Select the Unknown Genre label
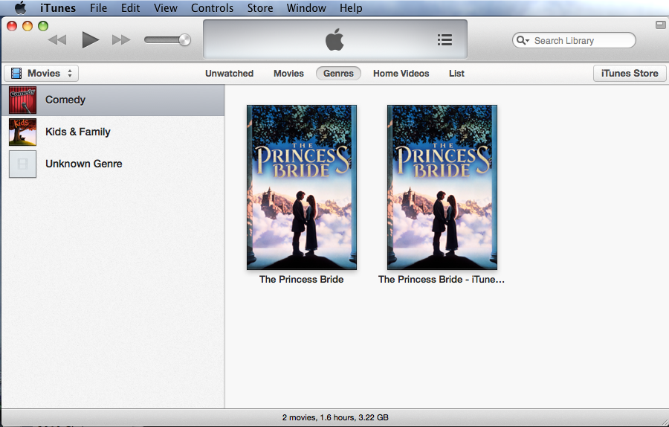 pyautogui.click(x=83, y=164)
